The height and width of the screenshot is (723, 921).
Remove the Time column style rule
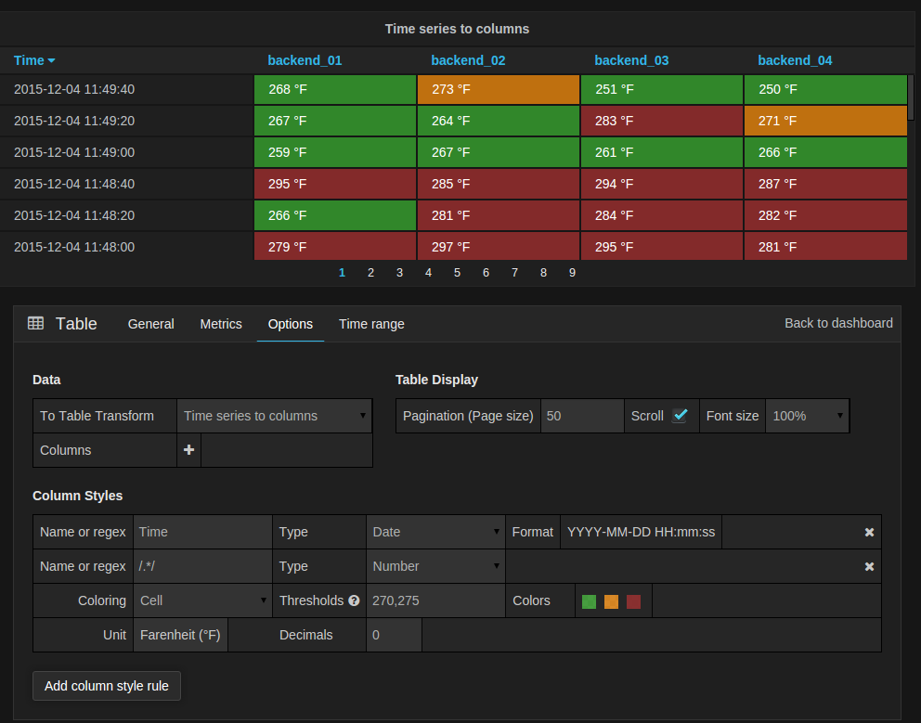(869, 532)
